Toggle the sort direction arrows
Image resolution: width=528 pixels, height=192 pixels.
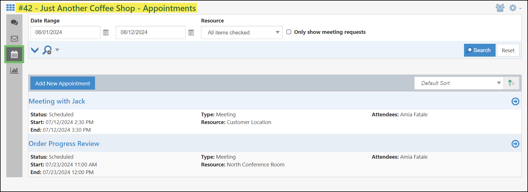tap(511, 83)
